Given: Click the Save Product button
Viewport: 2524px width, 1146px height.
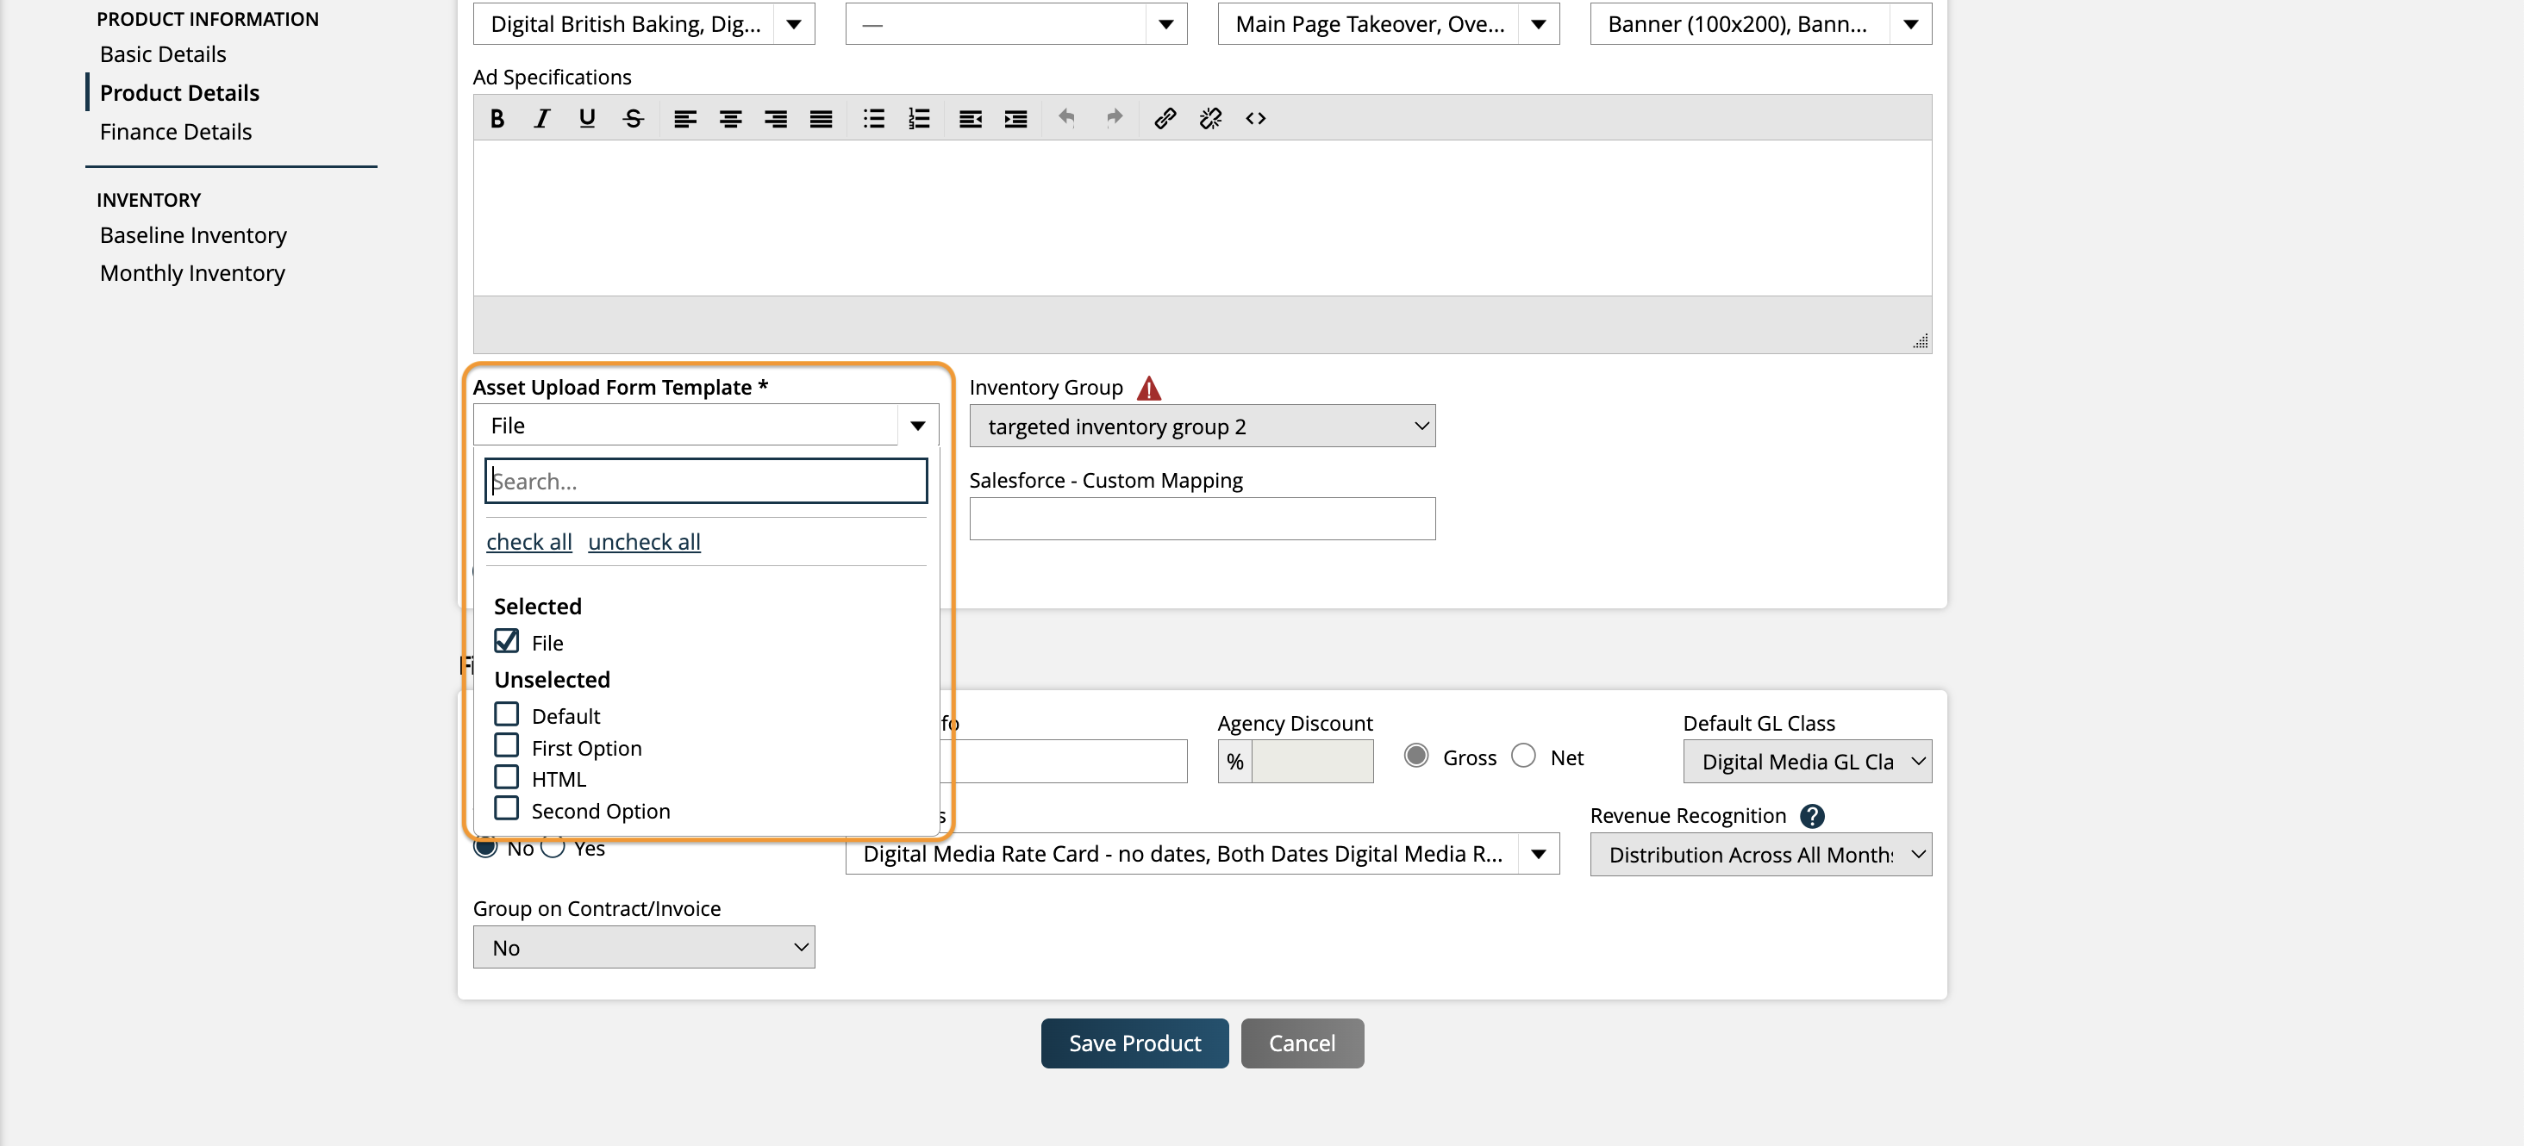Looking at the screenshot, I should 1134,1043.
